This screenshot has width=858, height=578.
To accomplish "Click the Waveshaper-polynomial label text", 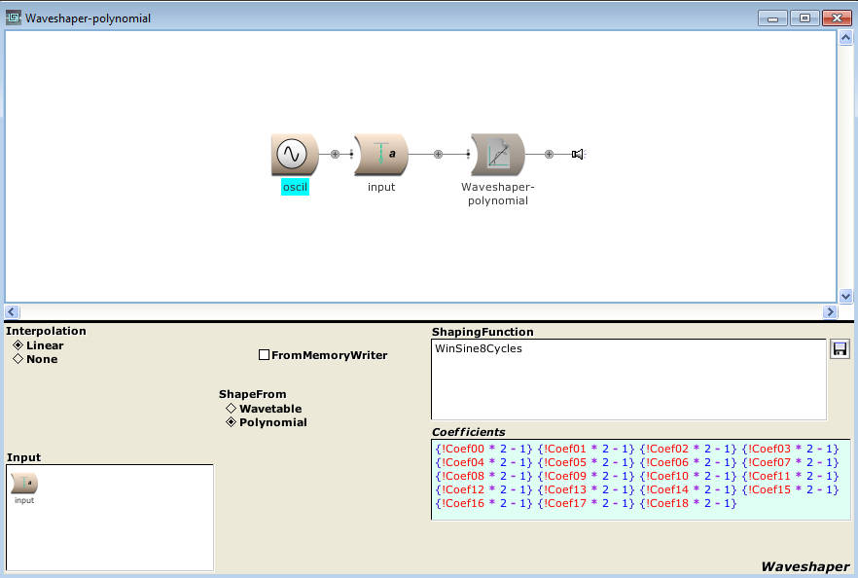I will pos(498,194).
